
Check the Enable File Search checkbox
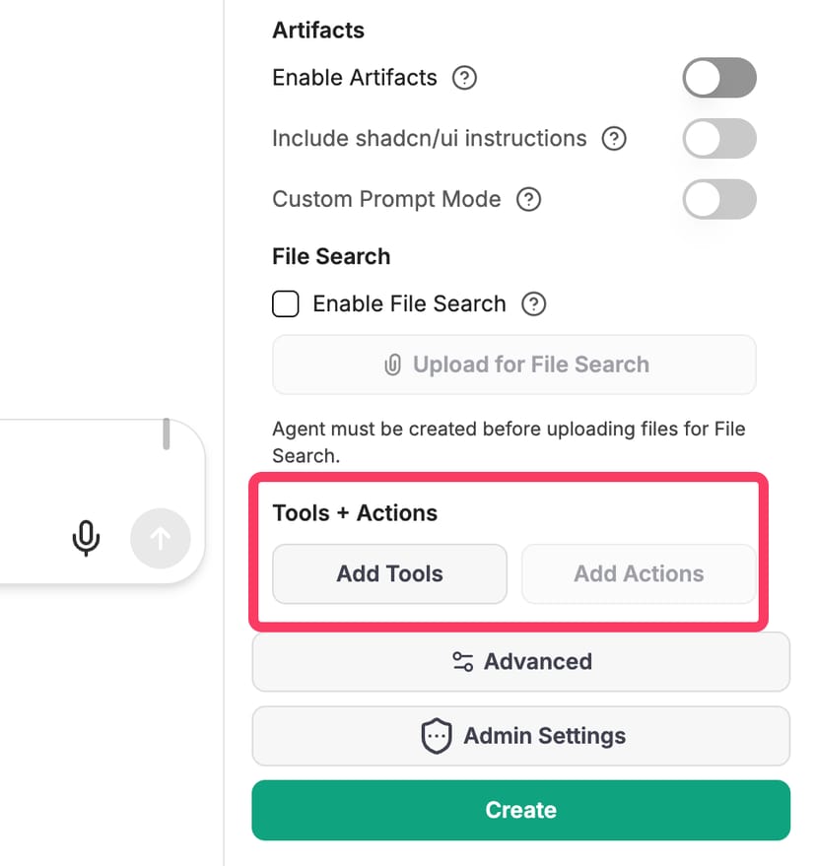click(286, 304)
